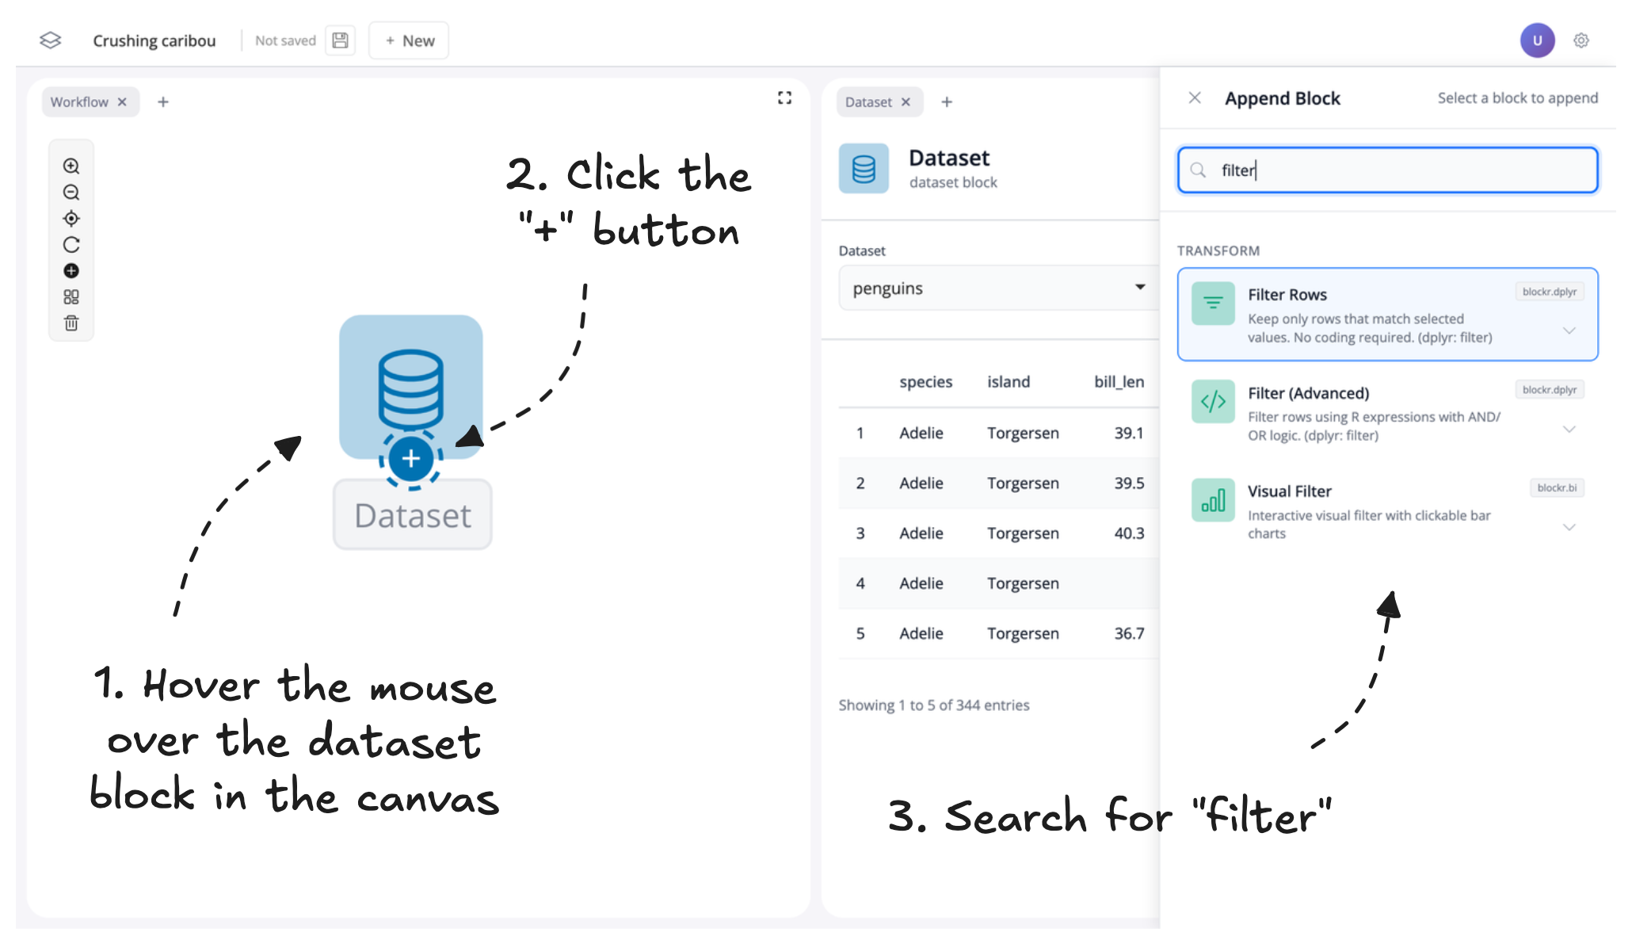Toggle fullscreen for the workflow canvas
1632x944 pixels.
pyautogui.click(x=784, y=97)
